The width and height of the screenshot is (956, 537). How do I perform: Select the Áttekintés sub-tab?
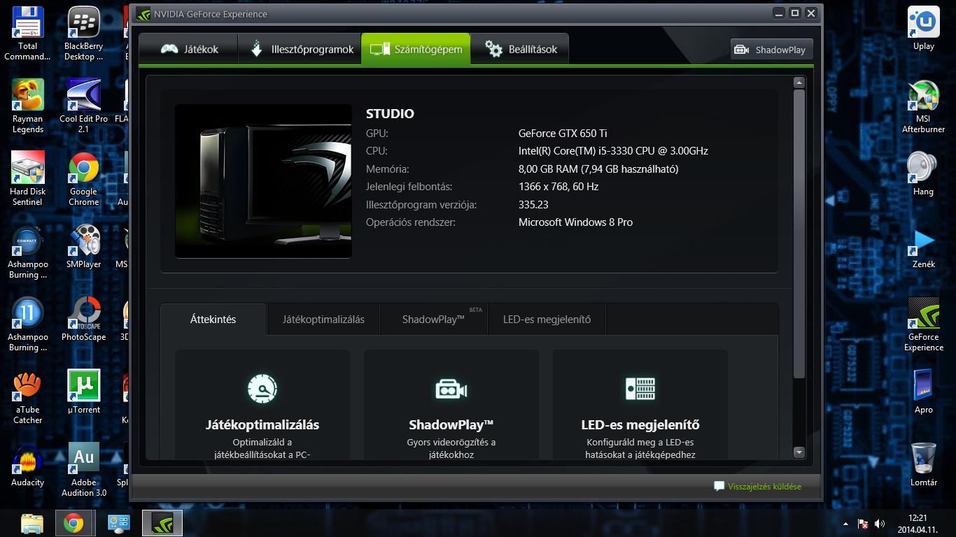(213, 320)
